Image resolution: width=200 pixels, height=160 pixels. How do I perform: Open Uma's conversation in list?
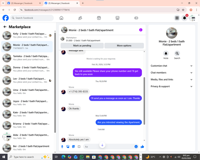click(x=27, y=92)
